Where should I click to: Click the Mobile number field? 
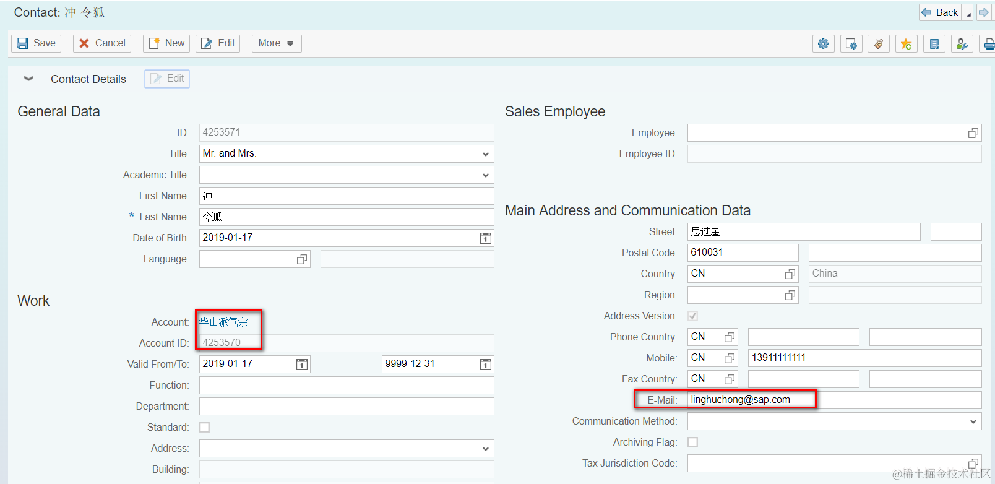tap(865, 358)
